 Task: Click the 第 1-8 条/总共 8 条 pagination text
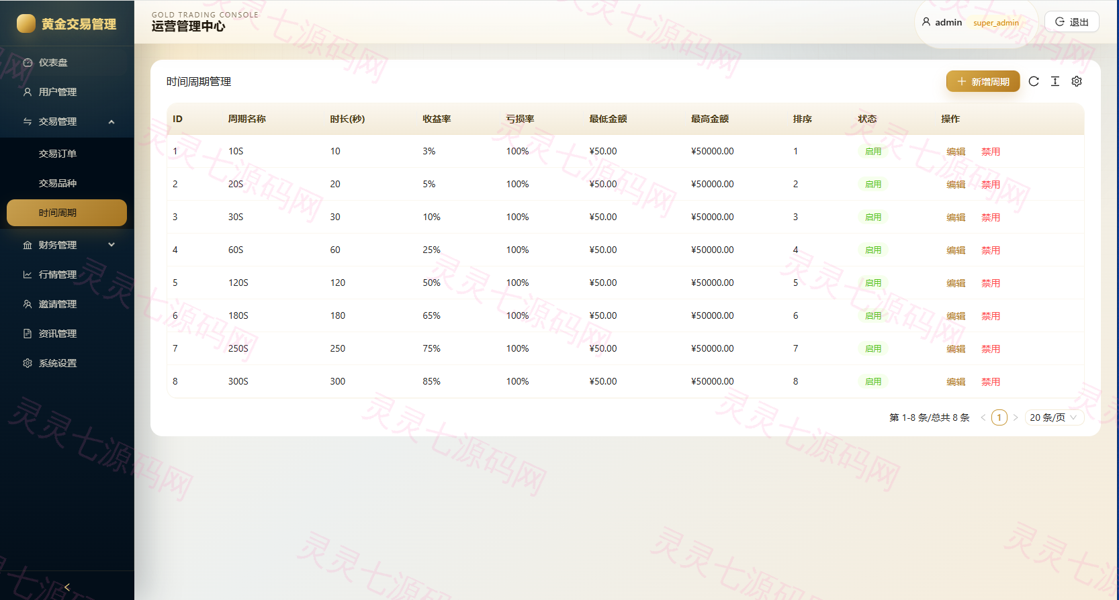pyautogui.click(x=930, y=417)
